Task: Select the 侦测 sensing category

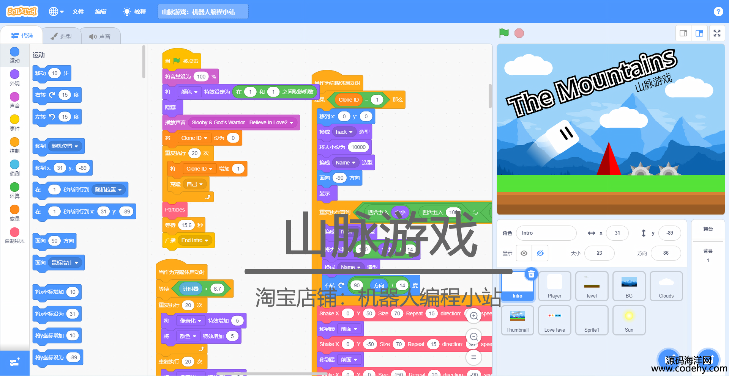Action: tap(14, 168)
